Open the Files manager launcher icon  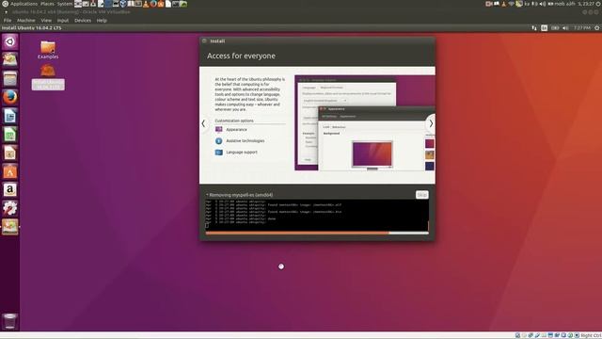tap(10, 78)
